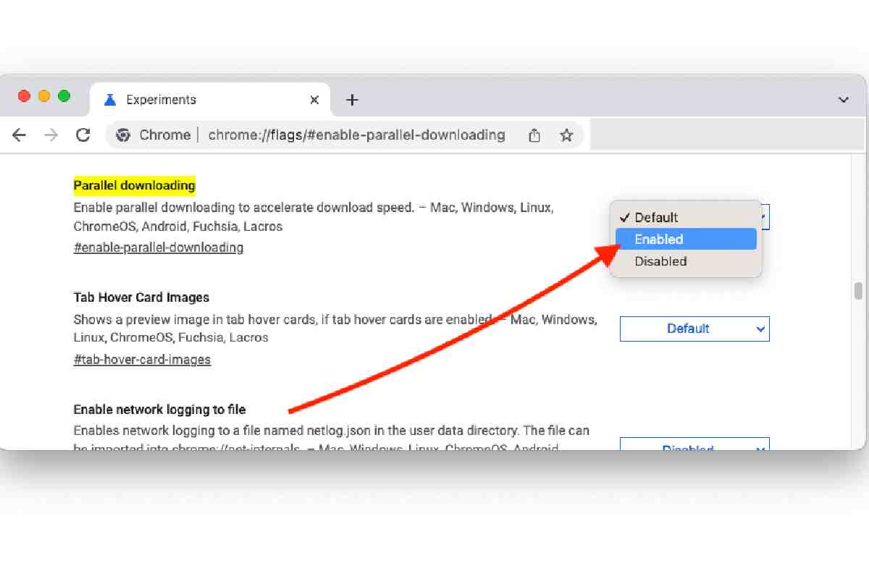Screen dimensions: 869x579
Task: Go back using the back arrow
Action: tap(20, 135)
